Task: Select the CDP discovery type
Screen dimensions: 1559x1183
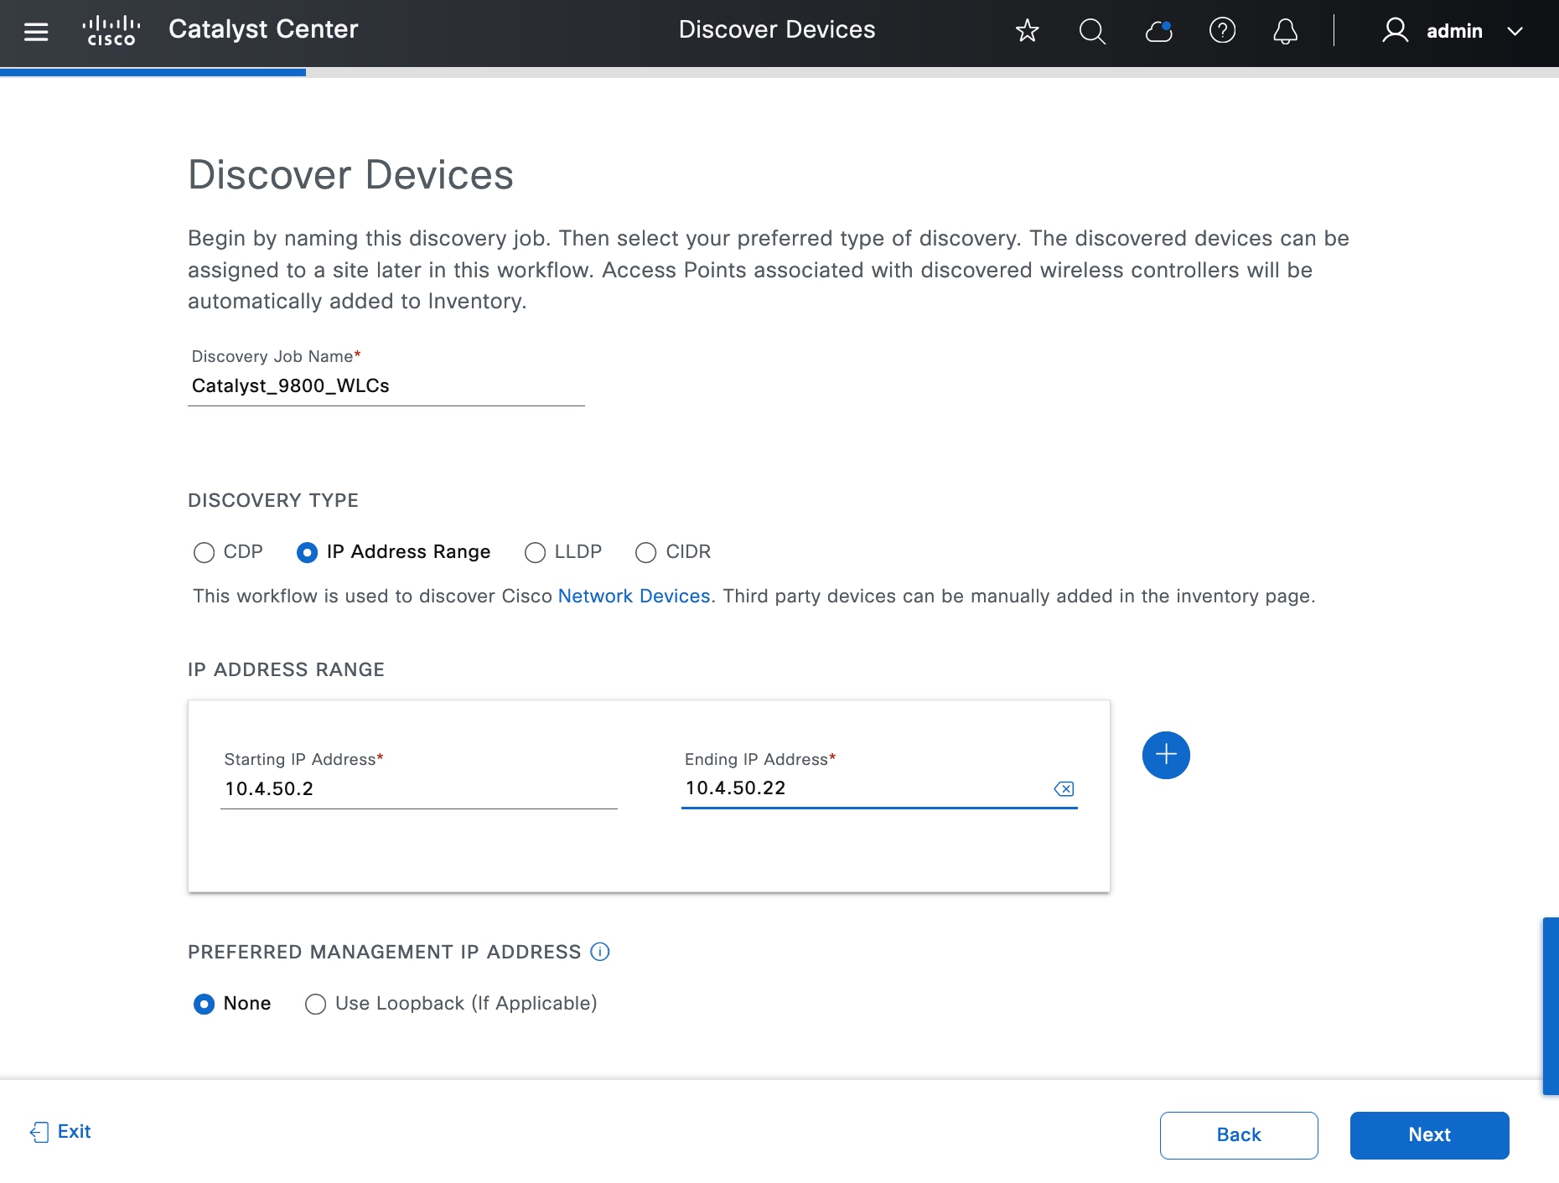Action: 204,553
